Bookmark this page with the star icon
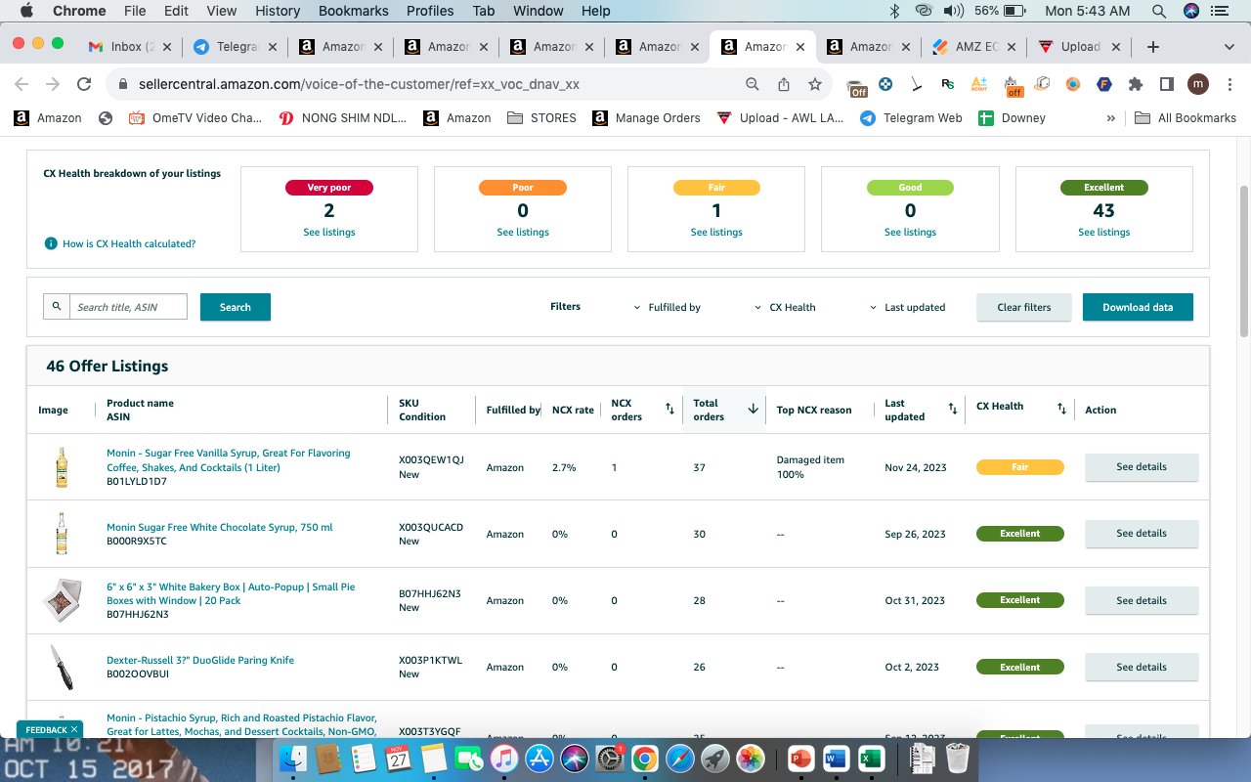This screenshot has height=782, width=1251. click(x=815, y=84)
